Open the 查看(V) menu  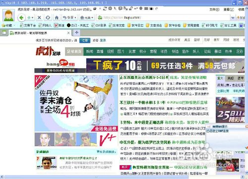click(229, 9)
